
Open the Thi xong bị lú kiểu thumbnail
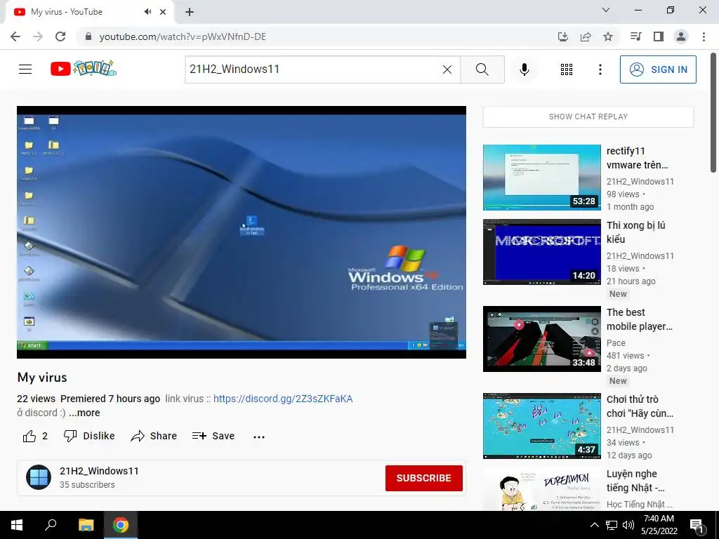(541, 252)
